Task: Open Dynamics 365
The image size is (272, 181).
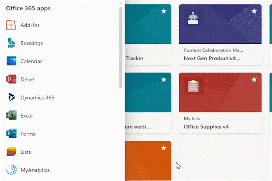Action: pyautogui.click(x=38, y=97)
